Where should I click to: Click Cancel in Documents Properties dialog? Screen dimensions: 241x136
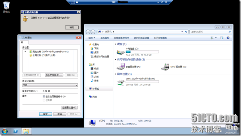pos(60,114)
